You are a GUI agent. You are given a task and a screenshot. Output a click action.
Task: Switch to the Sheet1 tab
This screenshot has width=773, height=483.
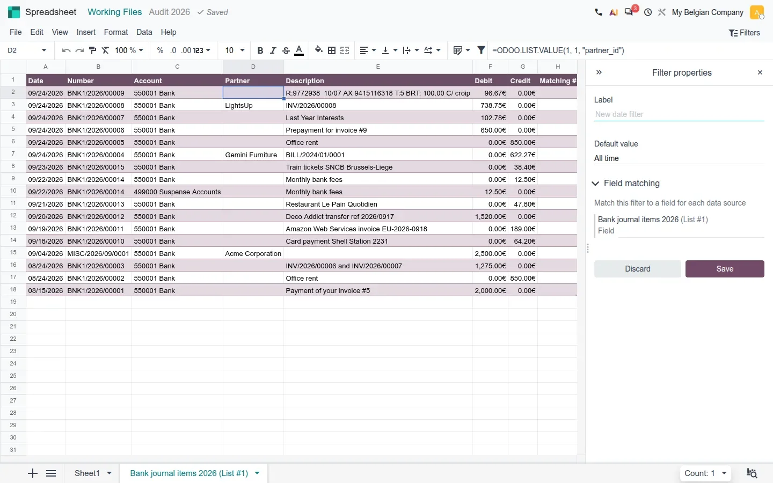pyautogui.click(x=87, y=473)
